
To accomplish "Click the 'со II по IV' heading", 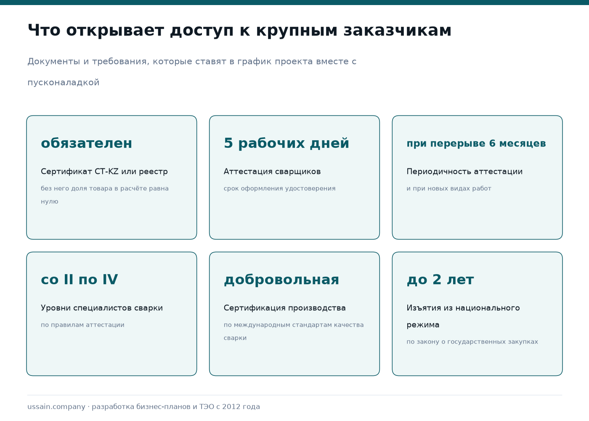I will click(x=80, y=280).
